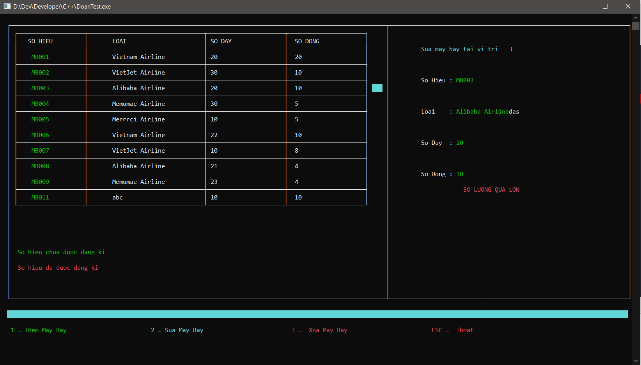Image resolution: width=641 pixels, height=365 pixels.
Task: Click the SO DAY column header
Action: click(x=221, y=41)
